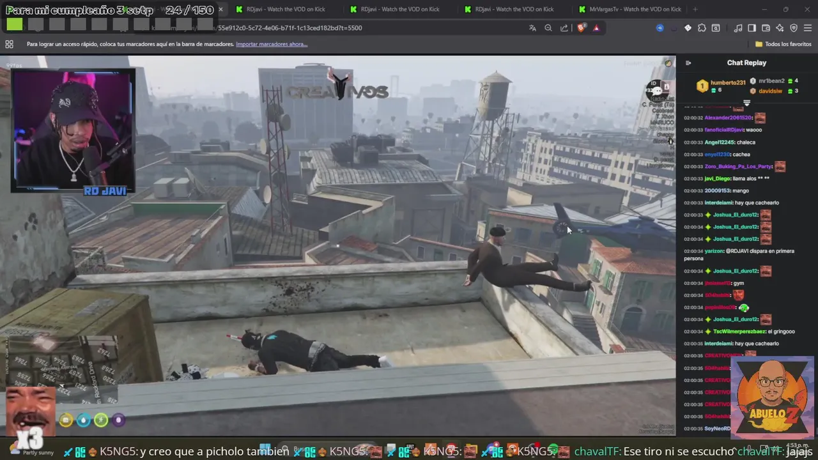The height and width of the screenshot is (460, 818).
Task: Click the Abuelo Z avatar thumbnail
Action: click(772, 398)
